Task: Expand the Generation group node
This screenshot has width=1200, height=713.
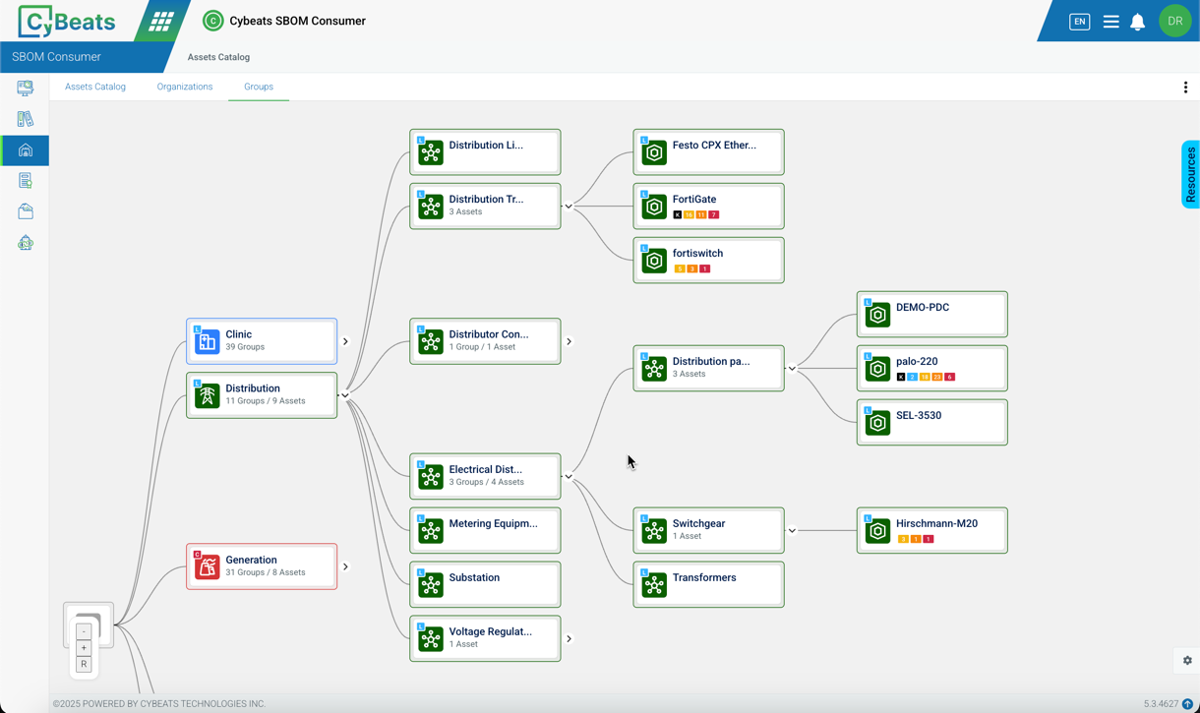Action: pos(345,566)
